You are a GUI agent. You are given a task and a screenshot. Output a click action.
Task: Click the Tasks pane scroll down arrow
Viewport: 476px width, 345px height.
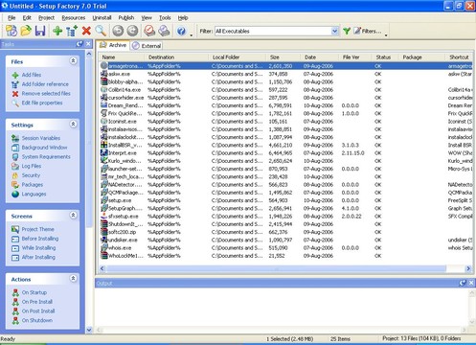click(89, 330)
